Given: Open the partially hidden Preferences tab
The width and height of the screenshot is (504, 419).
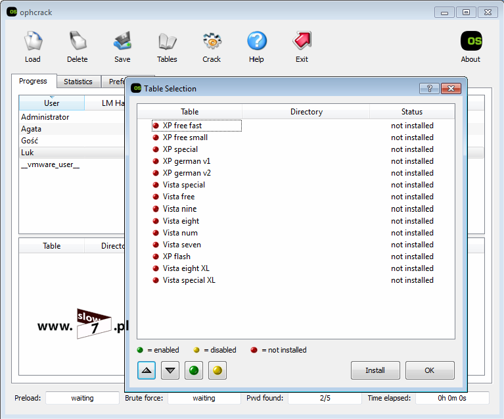Looking at the screenshot, I should click(113, 82).
